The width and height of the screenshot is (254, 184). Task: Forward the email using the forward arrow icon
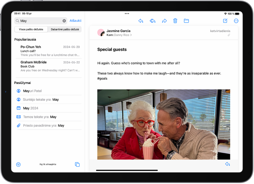(x=164, y=21)
